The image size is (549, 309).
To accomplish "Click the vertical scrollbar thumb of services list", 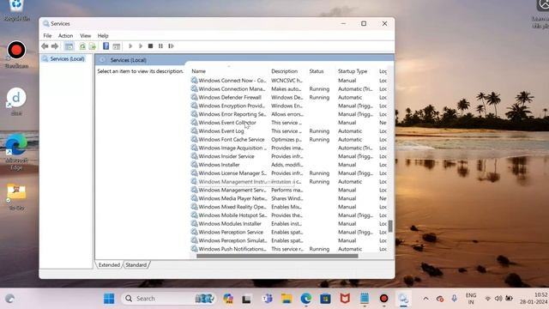I will 390,227.
